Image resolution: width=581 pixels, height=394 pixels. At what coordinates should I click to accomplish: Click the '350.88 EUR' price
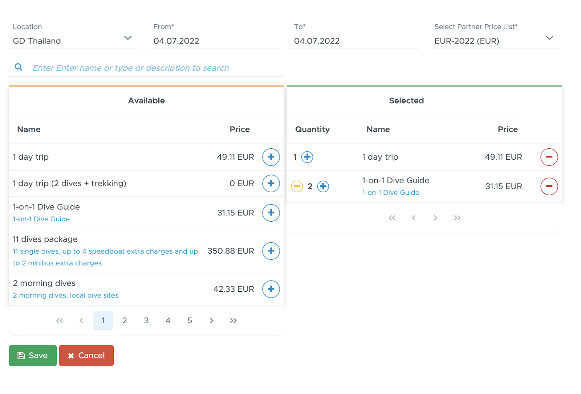(x=231, y=251)
